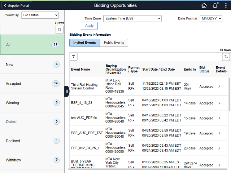This screenshot has width=231, height=173.
Task: Click Start Date / End Date header
Action: click(x=158, y=70)
